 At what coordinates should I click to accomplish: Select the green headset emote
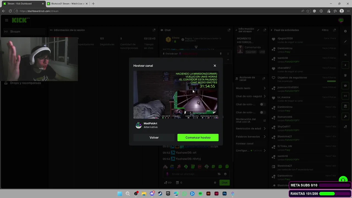coord(186,166)
